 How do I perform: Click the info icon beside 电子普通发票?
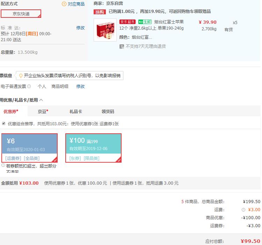(29, 86)
